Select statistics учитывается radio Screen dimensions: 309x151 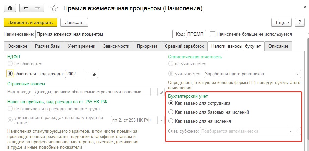tap(171, 74)
